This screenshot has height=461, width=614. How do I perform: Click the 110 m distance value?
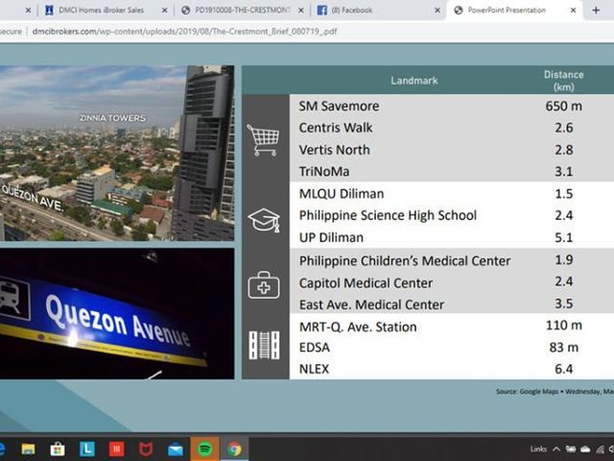[563, 326]
